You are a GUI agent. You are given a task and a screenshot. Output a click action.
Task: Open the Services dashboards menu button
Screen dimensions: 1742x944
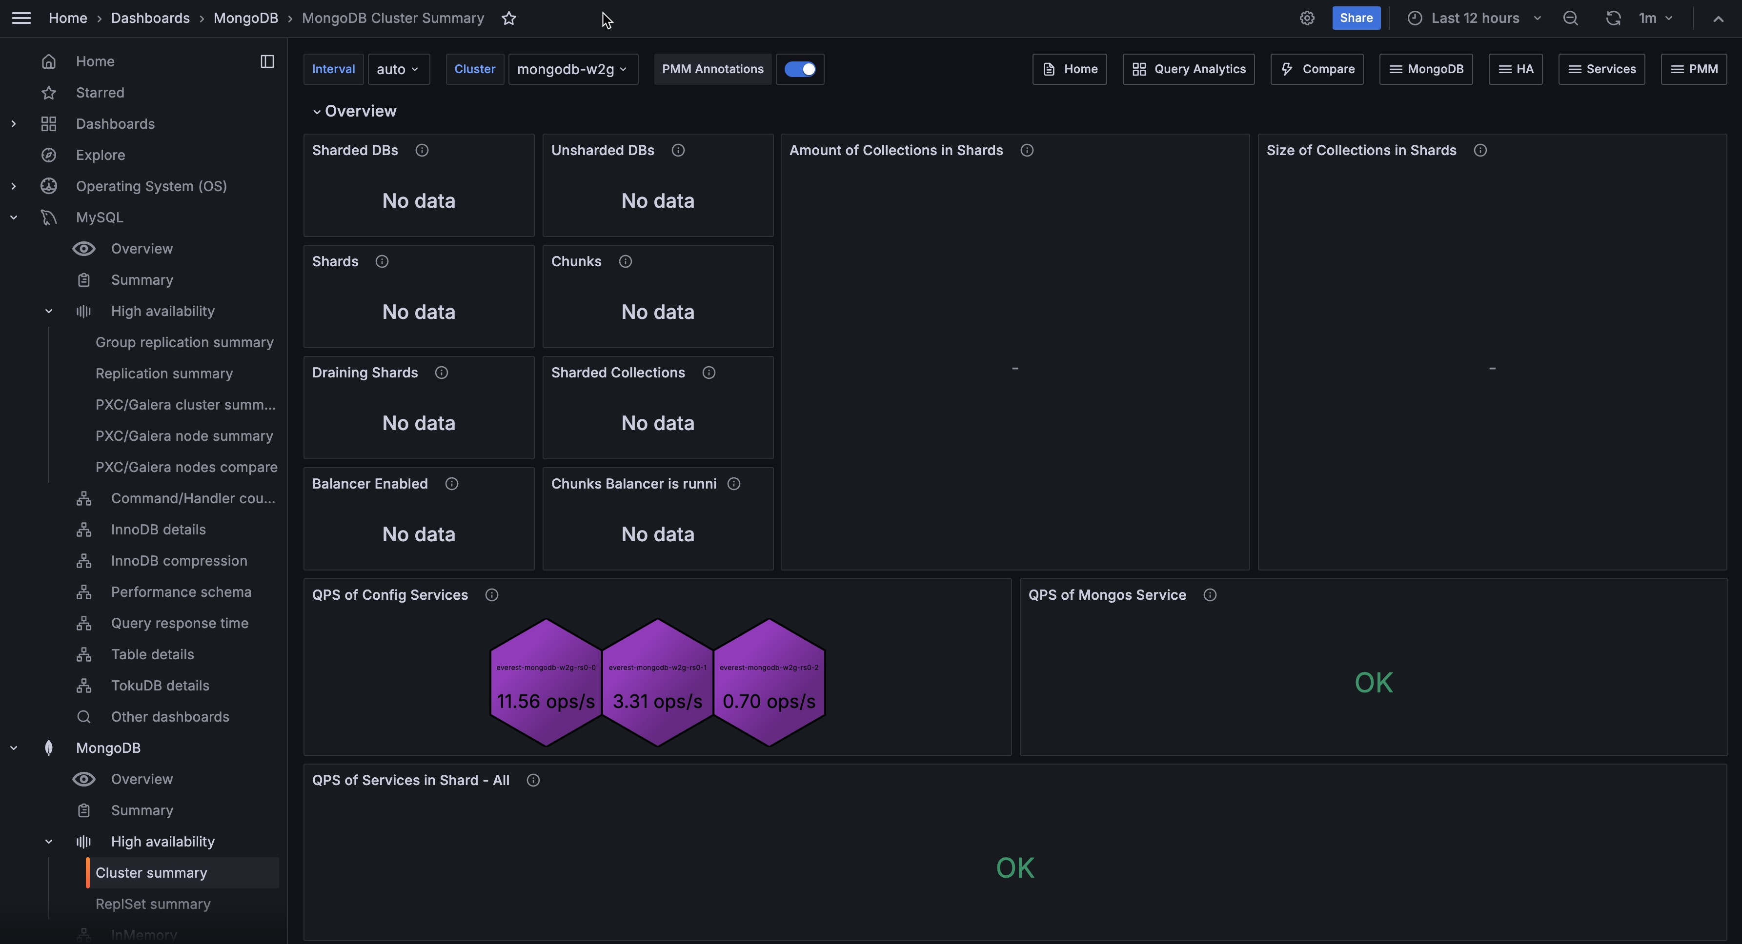click(x=1601, y=69)
